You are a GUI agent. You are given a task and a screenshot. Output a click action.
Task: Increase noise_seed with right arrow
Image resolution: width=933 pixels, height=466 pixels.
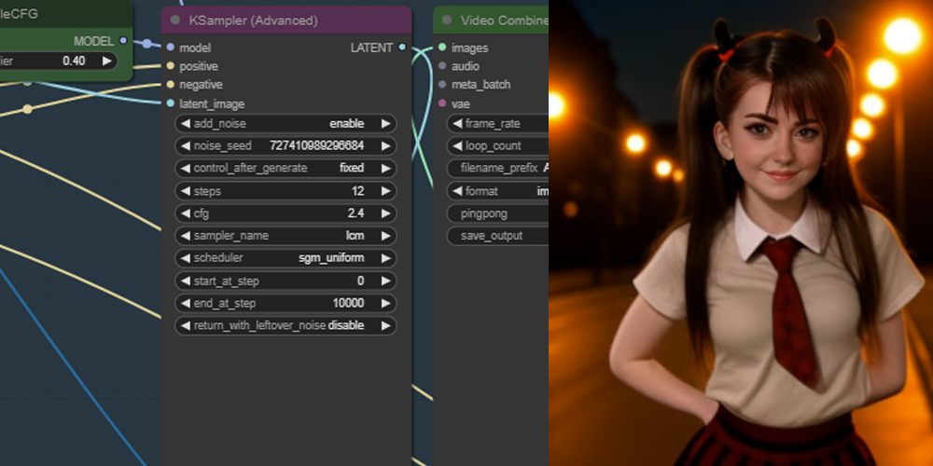(x=385, y=145)
